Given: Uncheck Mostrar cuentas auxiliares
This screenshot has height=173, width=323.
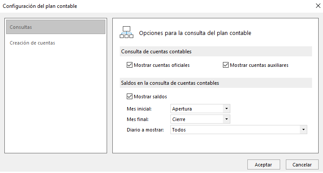Looking at the screenshot, I should [x=226, y=65].
